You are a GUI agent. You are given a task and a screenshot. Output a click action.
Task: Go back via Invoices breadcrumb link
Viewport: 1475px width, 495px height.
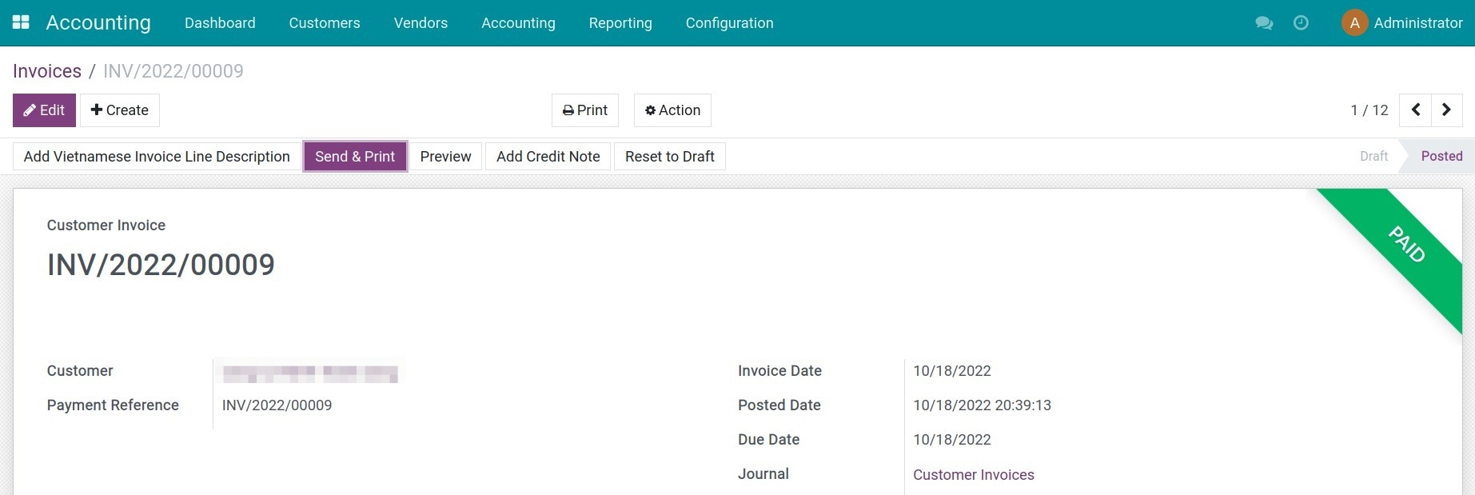47,71
